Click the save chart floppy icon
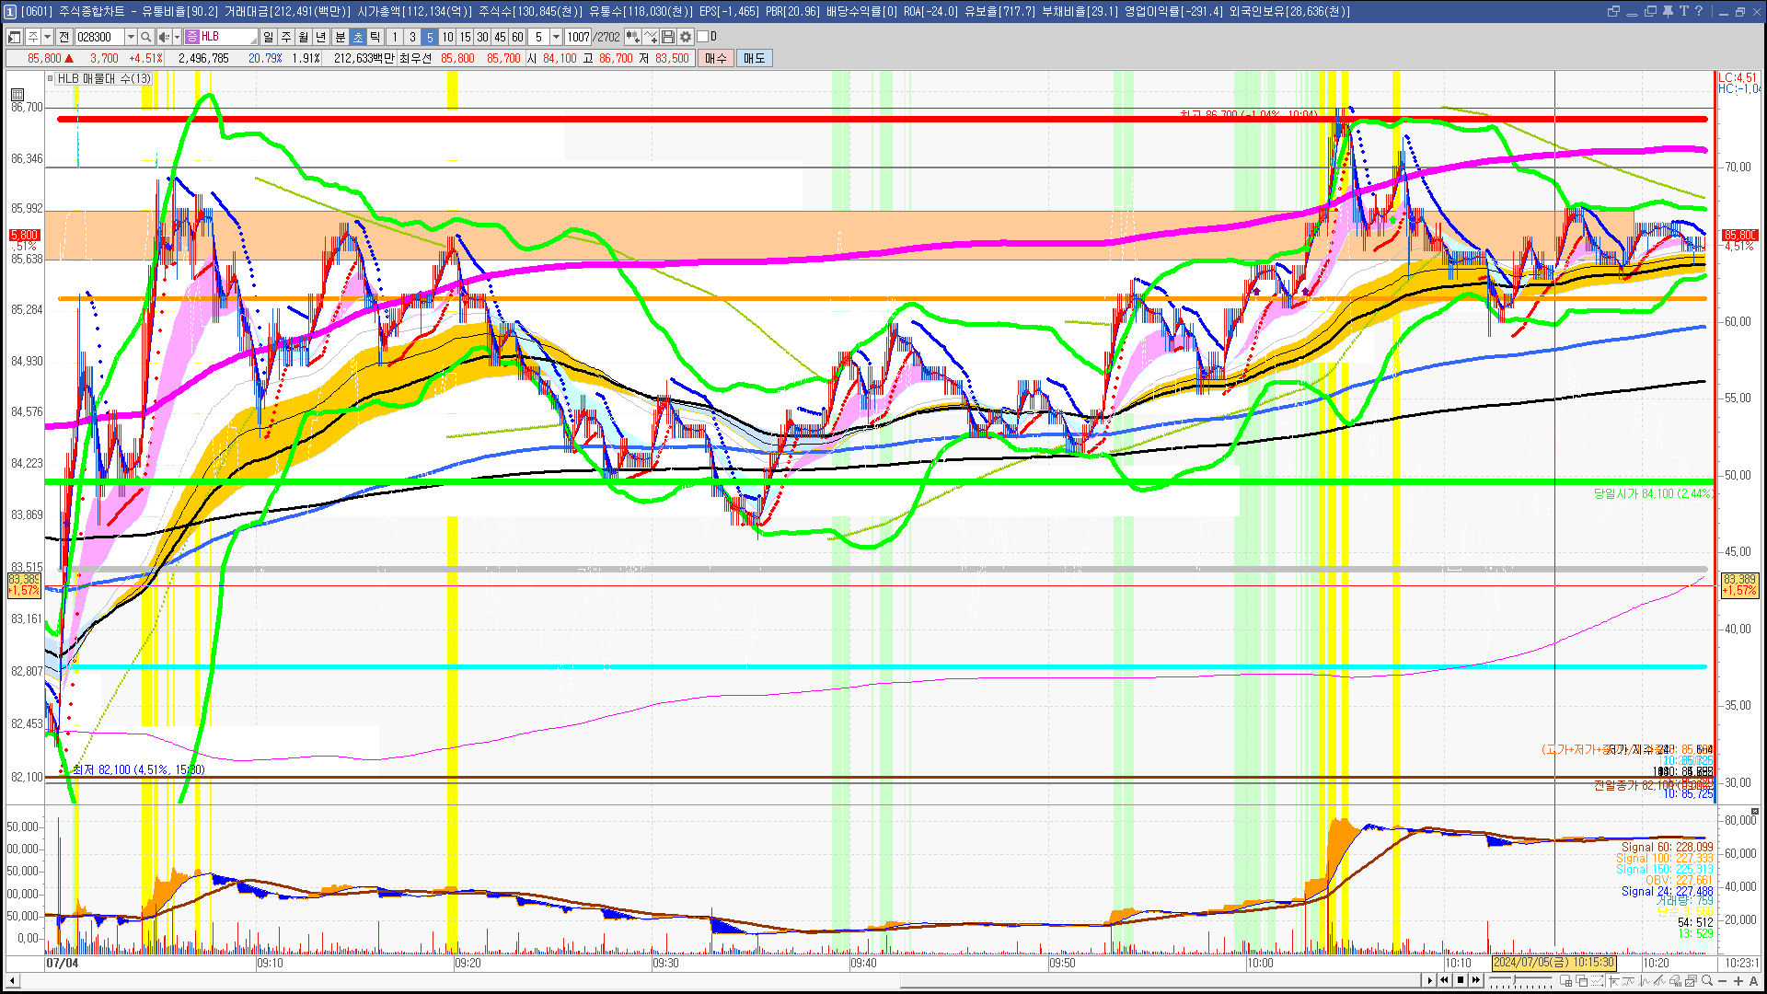The height and width of the screenshot is (994, 1767). (669, 37)
